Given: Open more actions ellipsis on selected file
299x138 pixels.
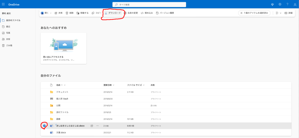Looking at the screenshot, I should (x=97, y=126).
